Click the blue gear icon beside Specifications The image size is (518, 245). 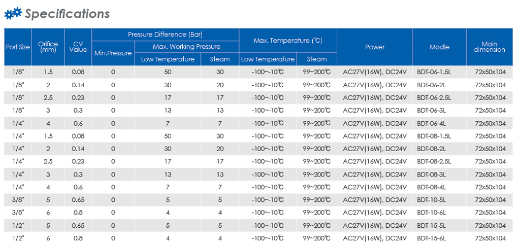[x=13, y=14]
